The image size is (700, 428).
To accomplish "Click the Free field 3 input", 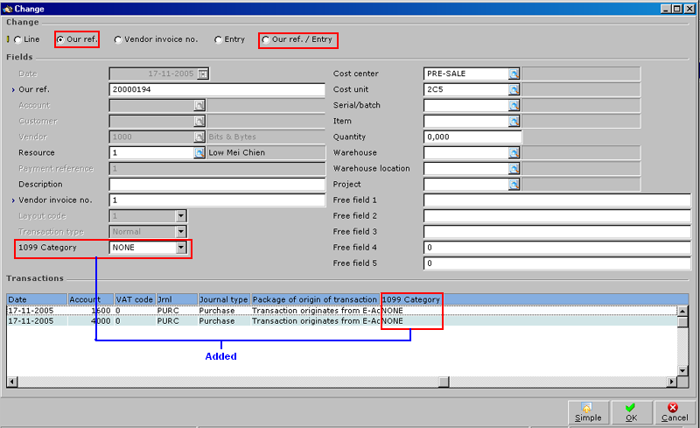I will point(557,231).
